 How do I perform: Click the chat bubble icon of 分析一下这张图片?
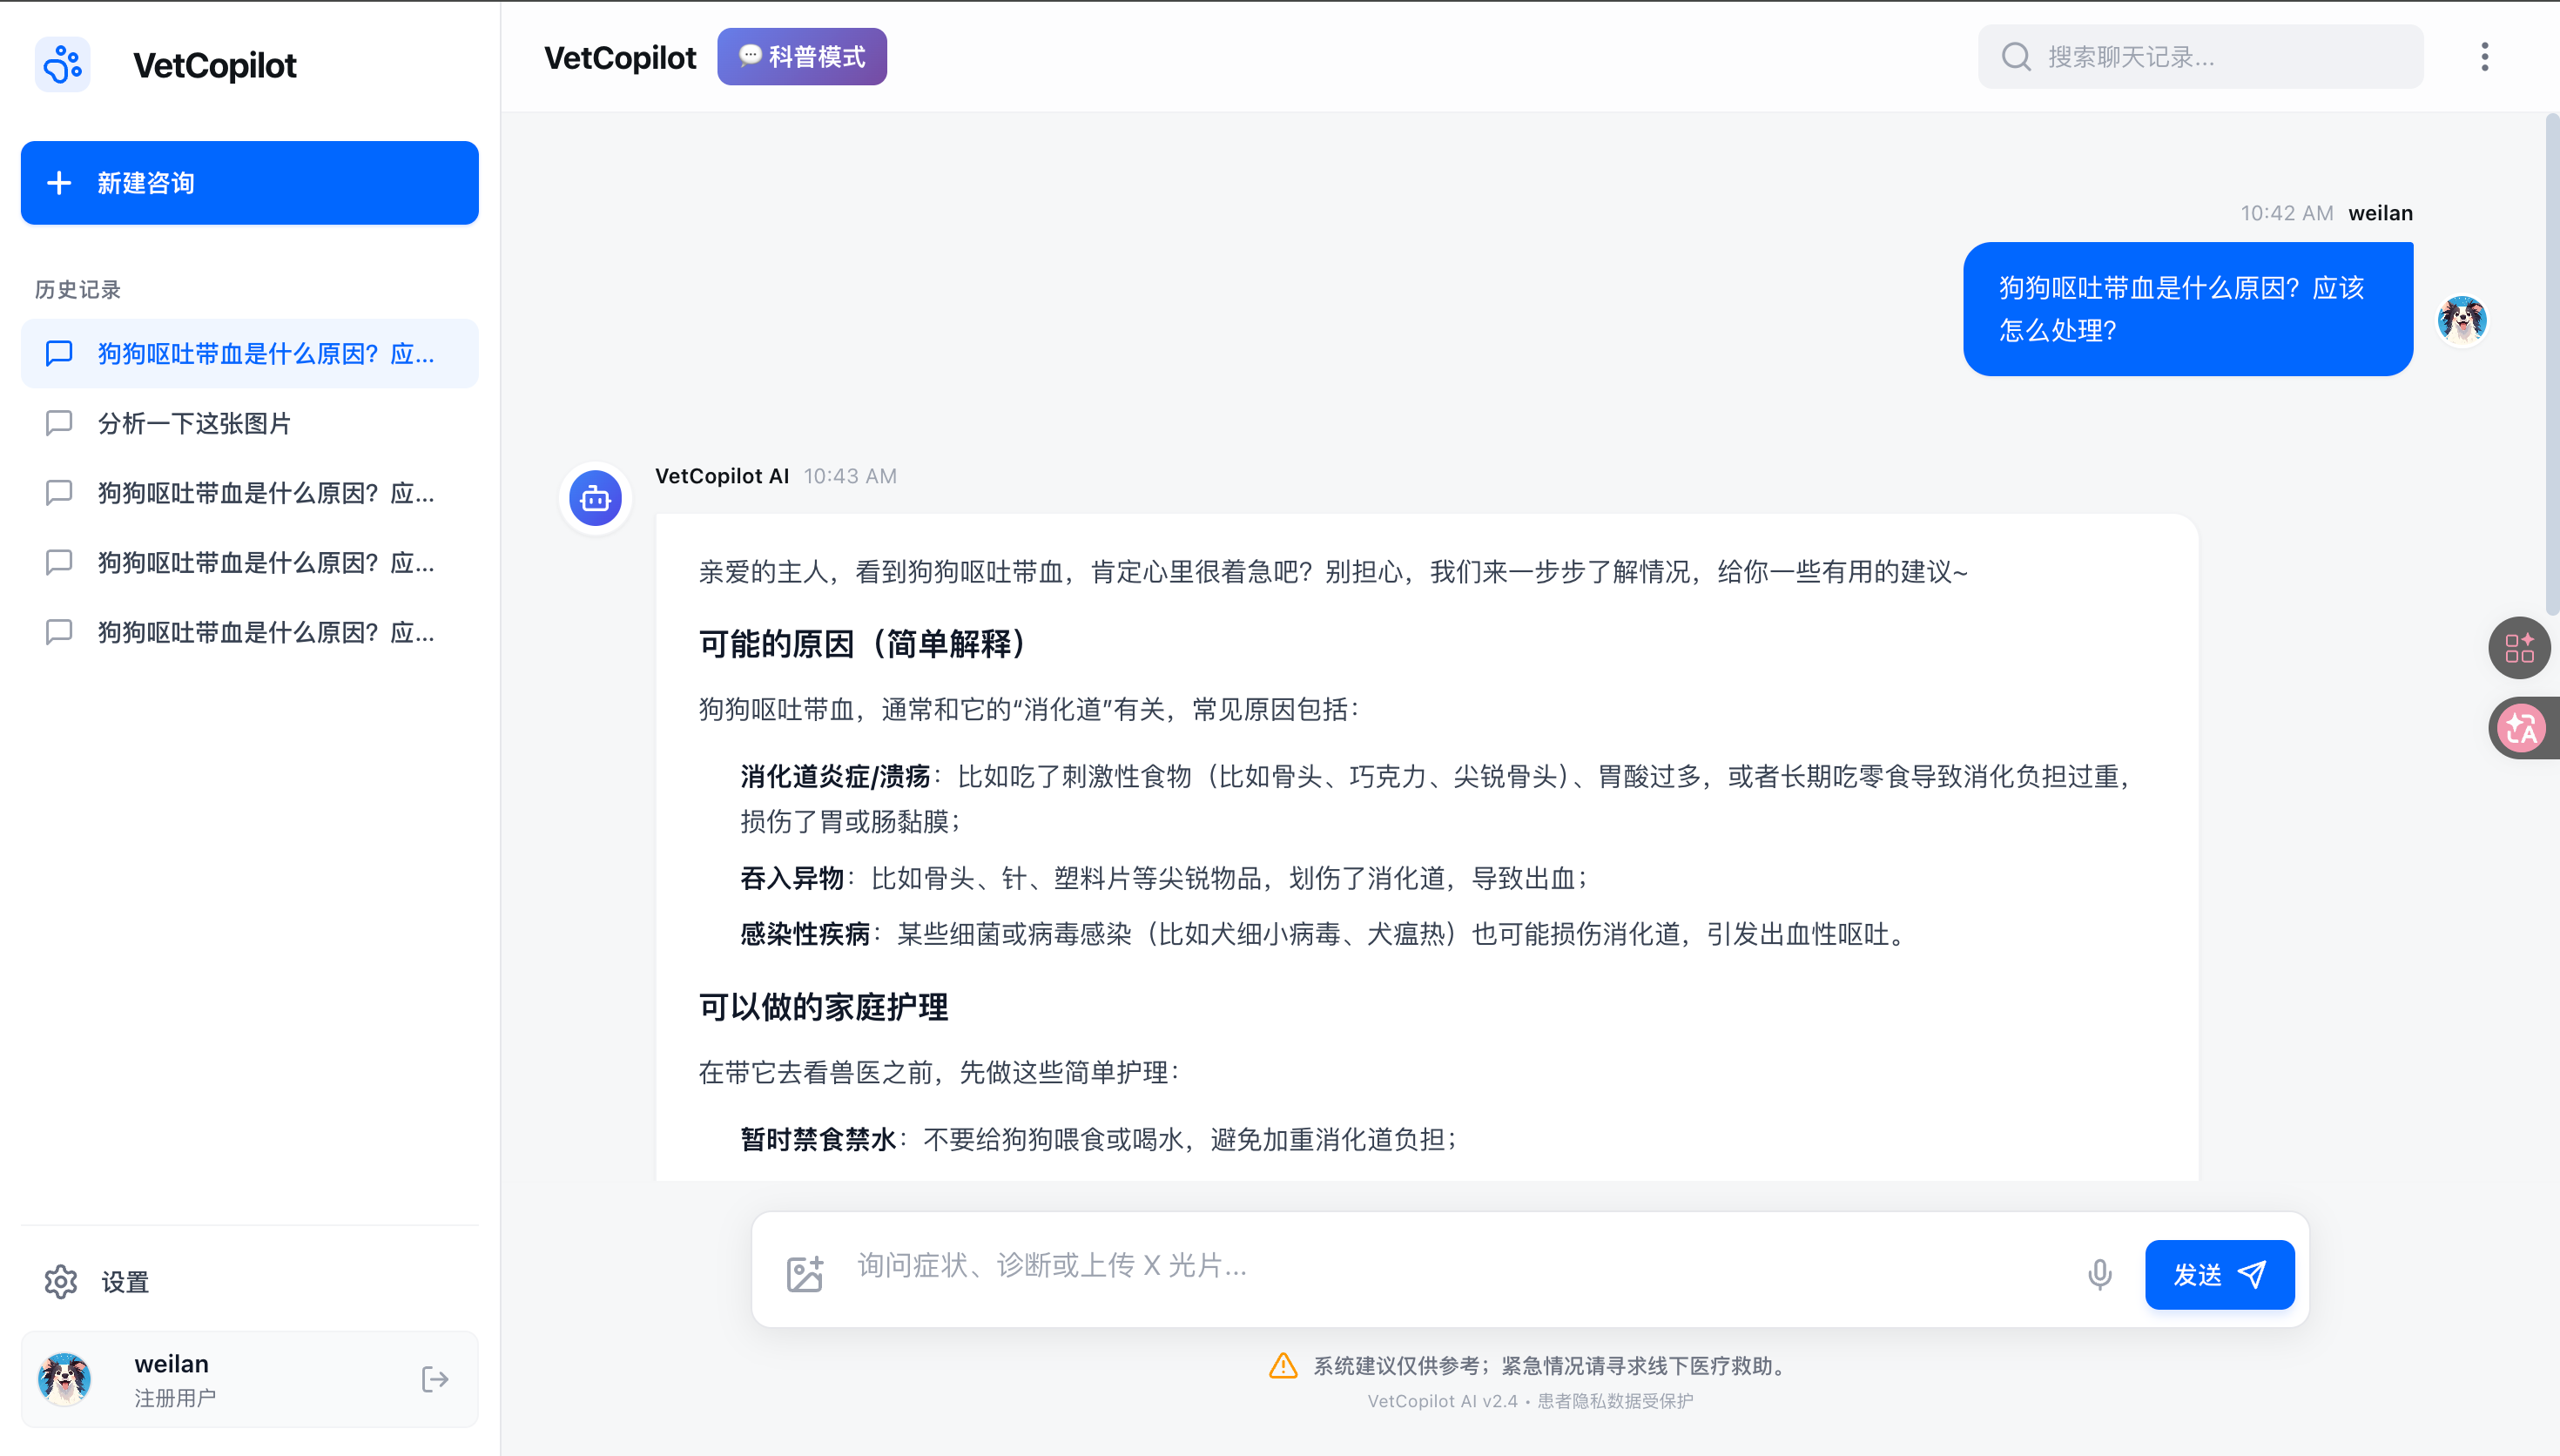tap(59, 423)
